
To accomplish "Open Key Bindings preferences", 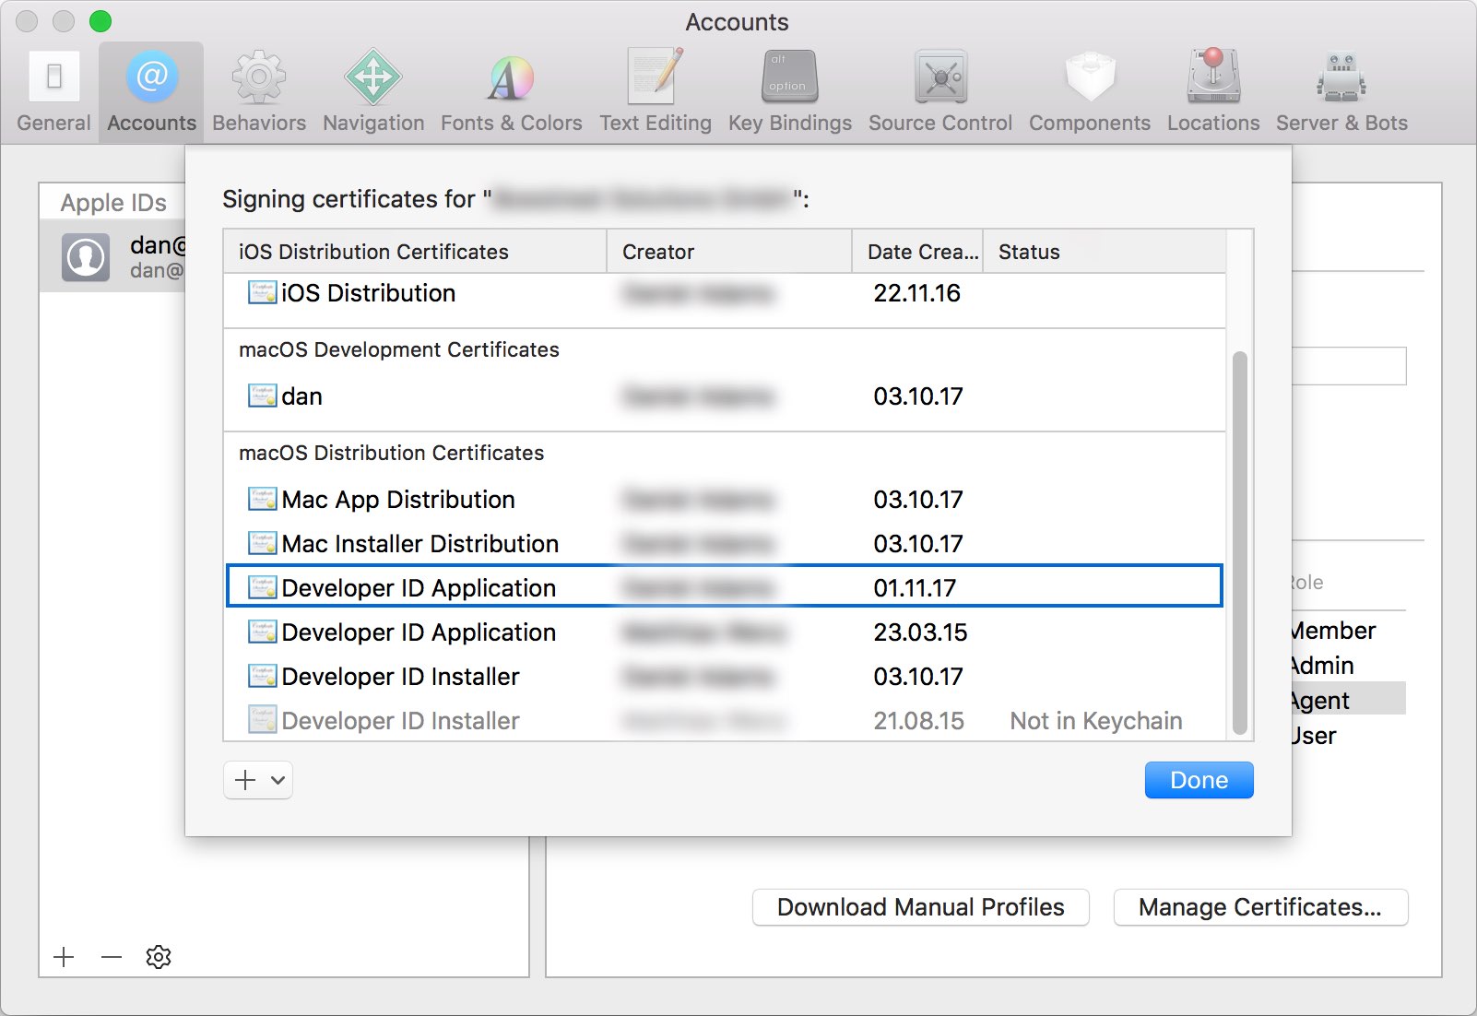I will [790, 92].
